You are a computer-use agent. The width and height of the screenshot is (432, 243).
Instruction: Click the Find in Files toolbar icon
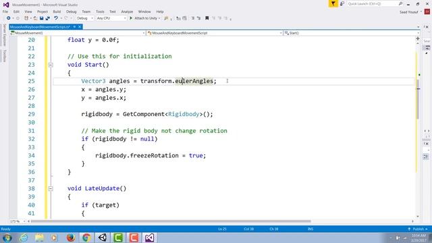click(x=166, y=18)
